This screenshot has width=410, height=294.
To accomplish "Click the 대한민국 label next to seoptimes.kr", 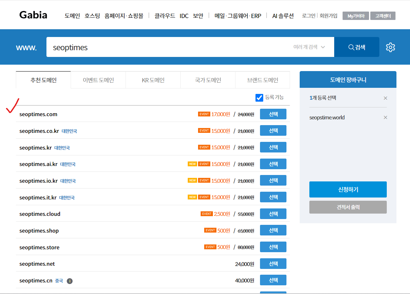I will [62, 148].
